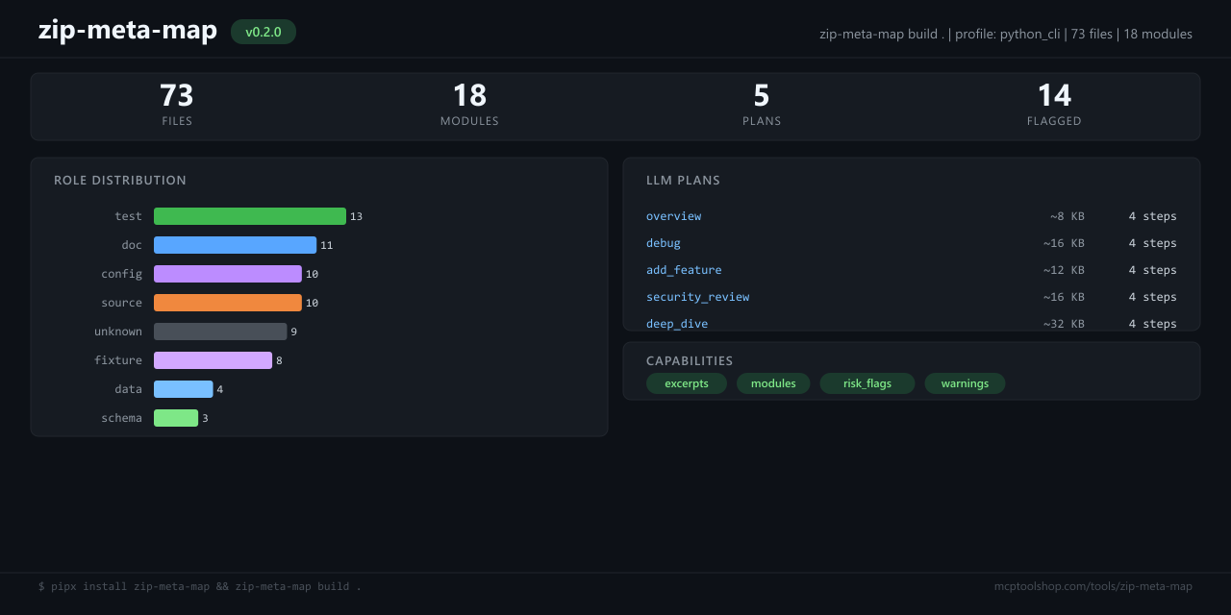1231x615 pixels.
Task: Click the light green schema bar
Action: (176, 418)
